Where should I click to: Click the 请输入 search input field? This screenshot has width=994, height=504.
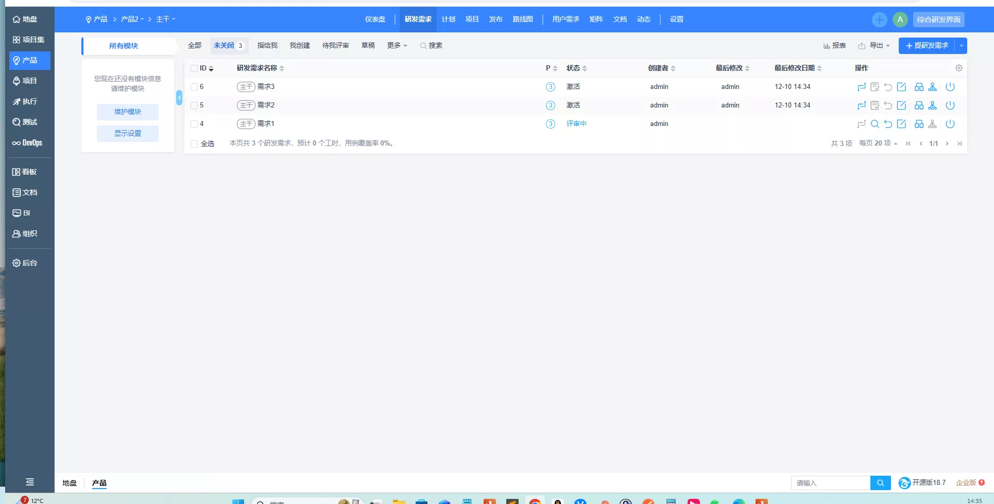[x=830, y=483]
